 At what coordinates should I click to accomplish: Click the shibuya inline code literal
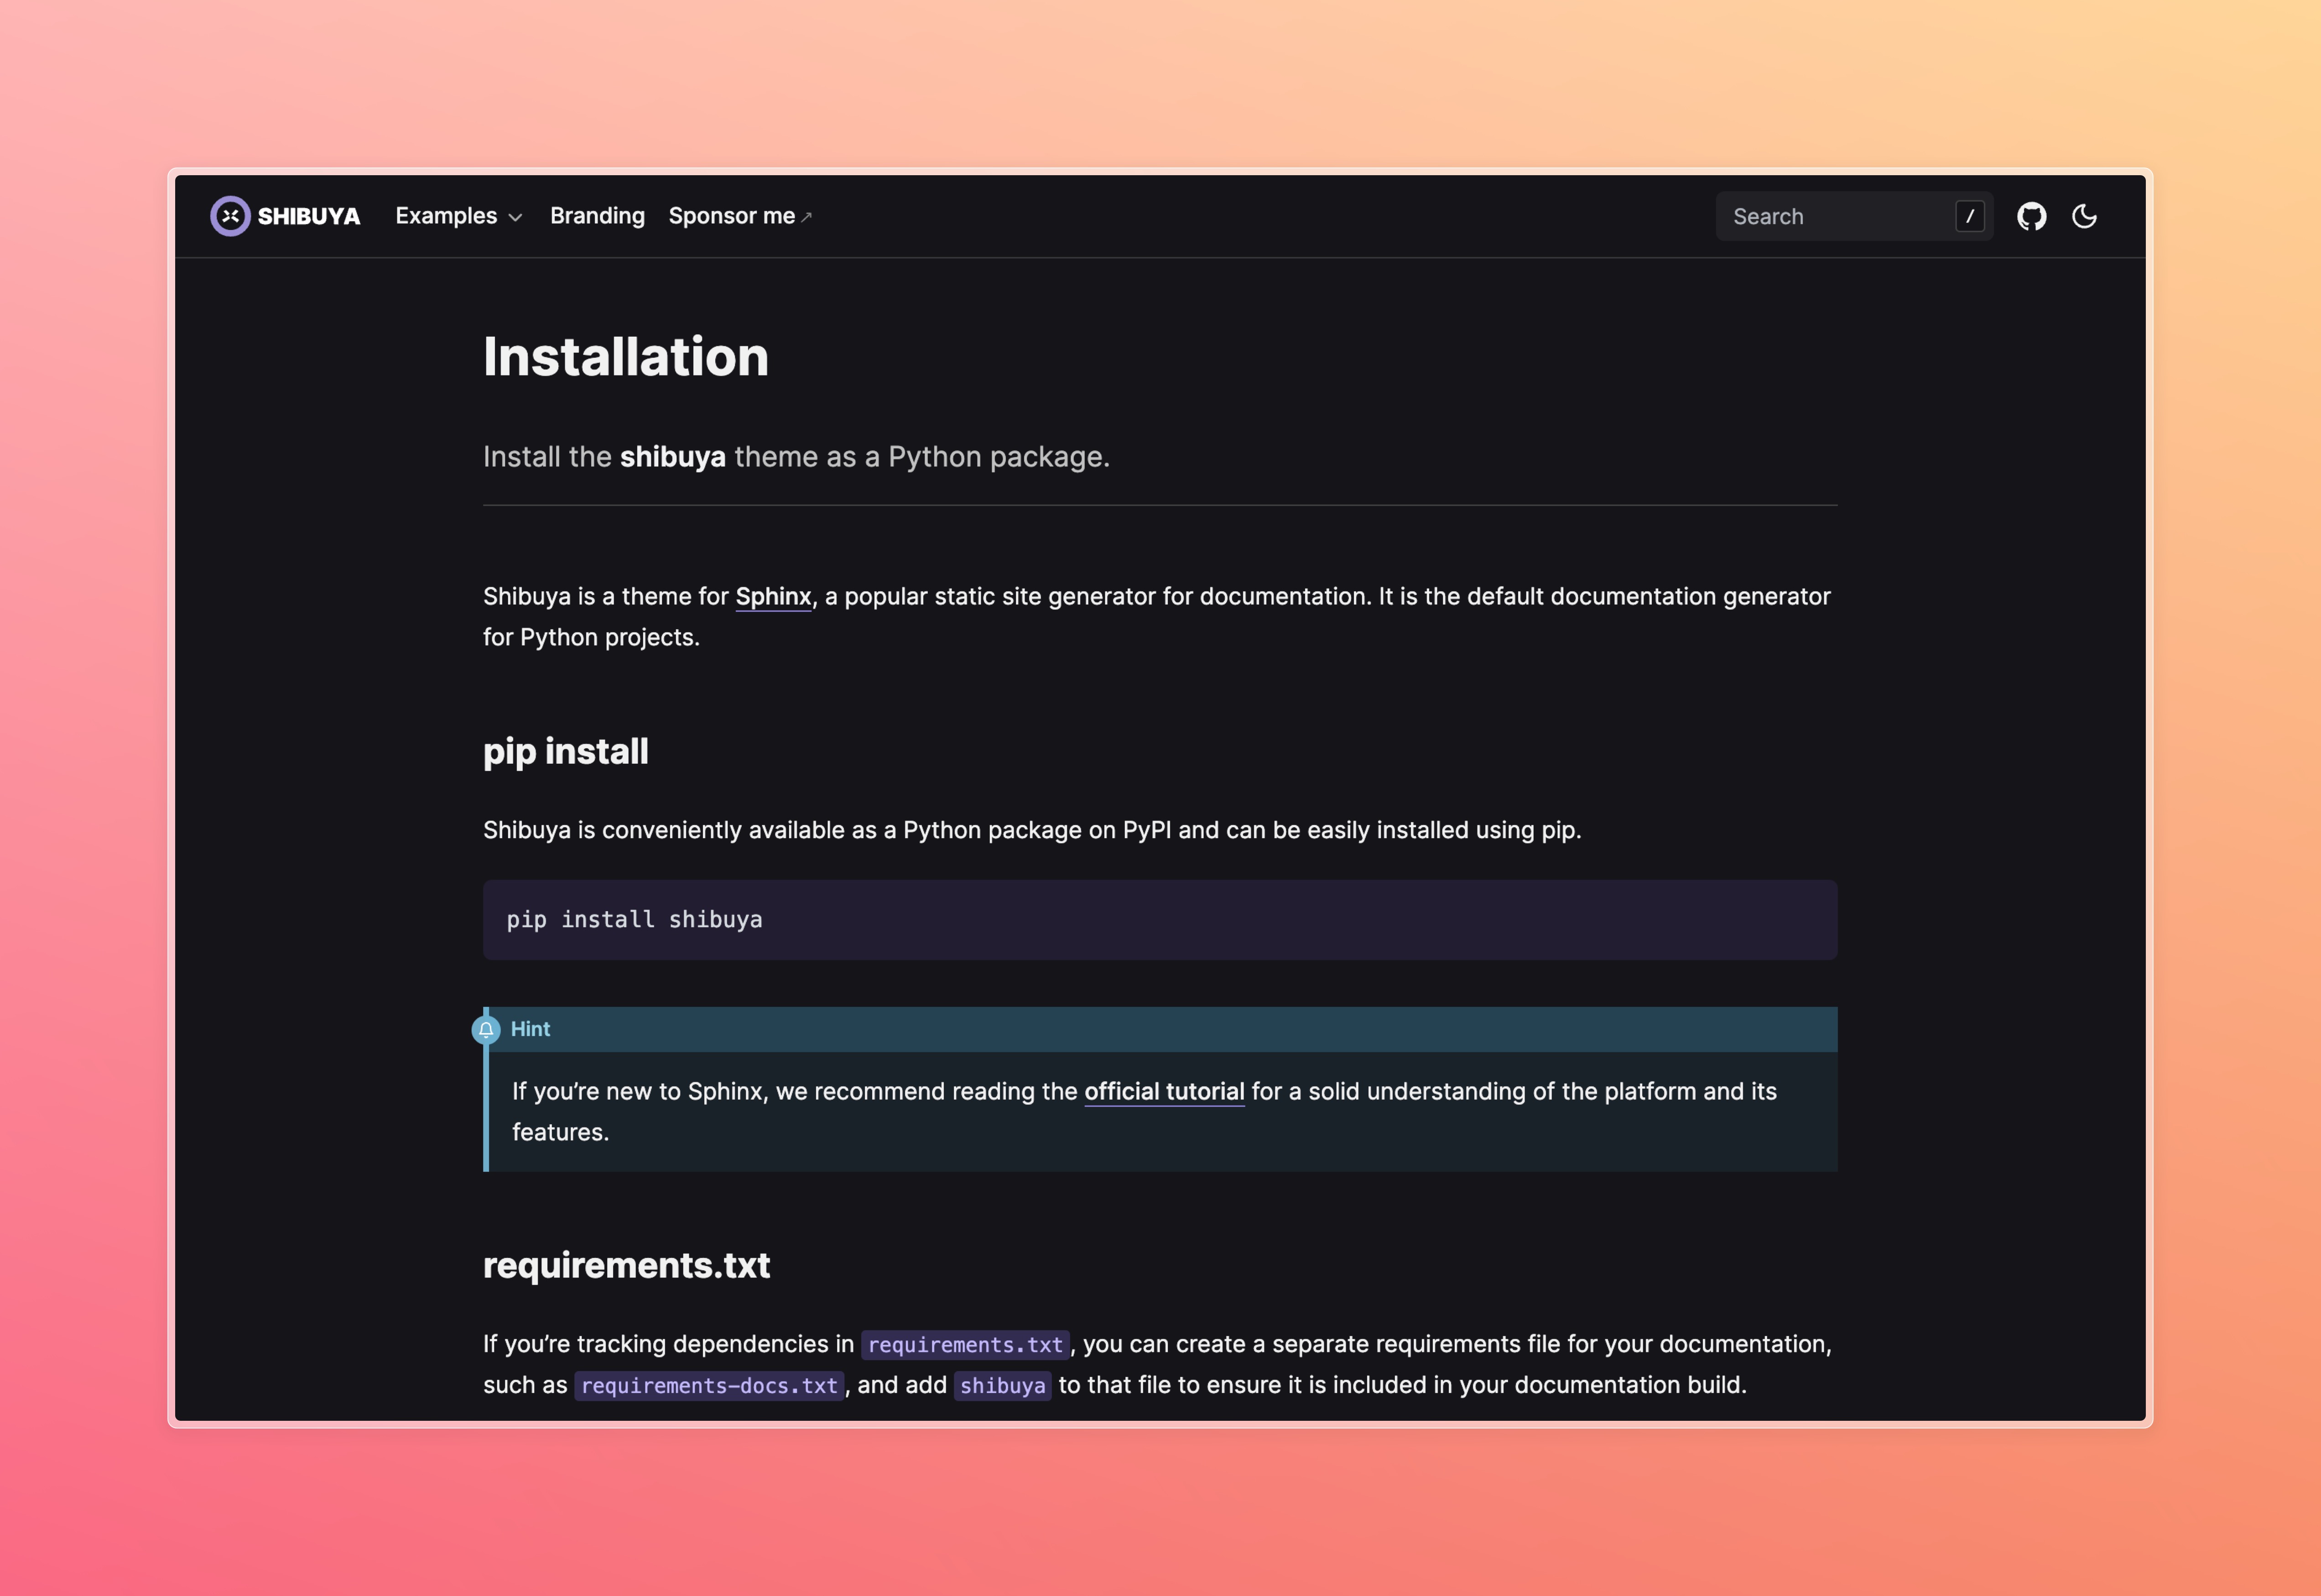pyautogui.click(x=1003, y=1386)
